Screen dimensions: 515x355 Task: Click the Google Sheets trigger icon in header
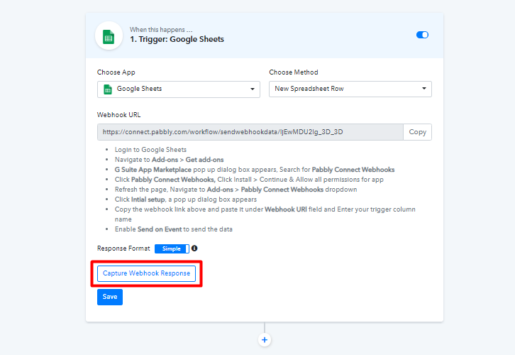109,36
